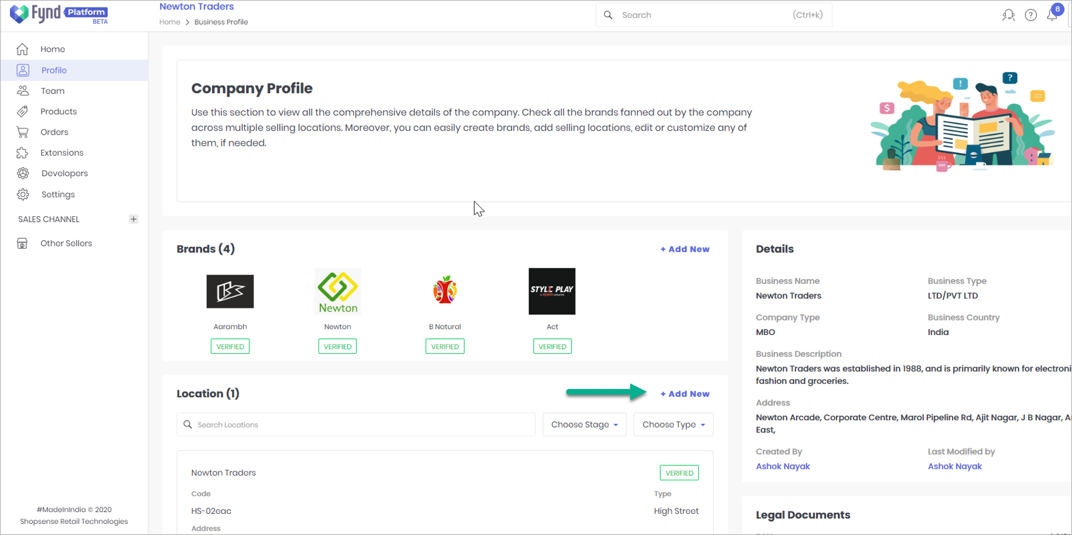
Task: Click the Location (1) heading
Action: (207, 394)
